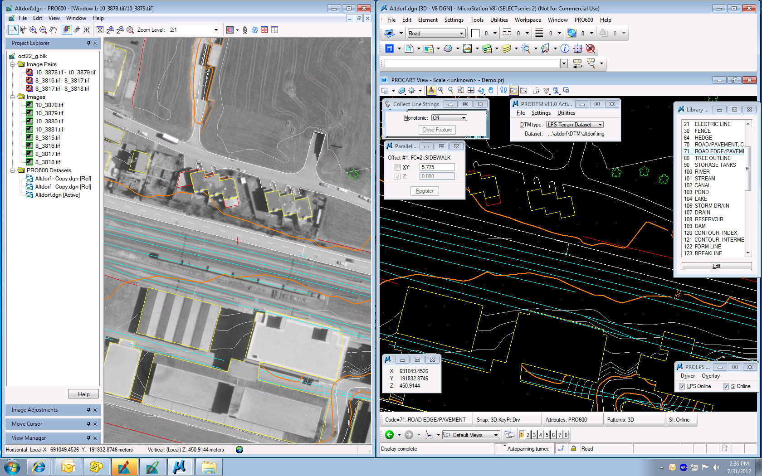Image resolution: width=762 pixels, height=476 pixels.
Task: Open the Utilities menu in MicroStation
Action: point(498,20)
